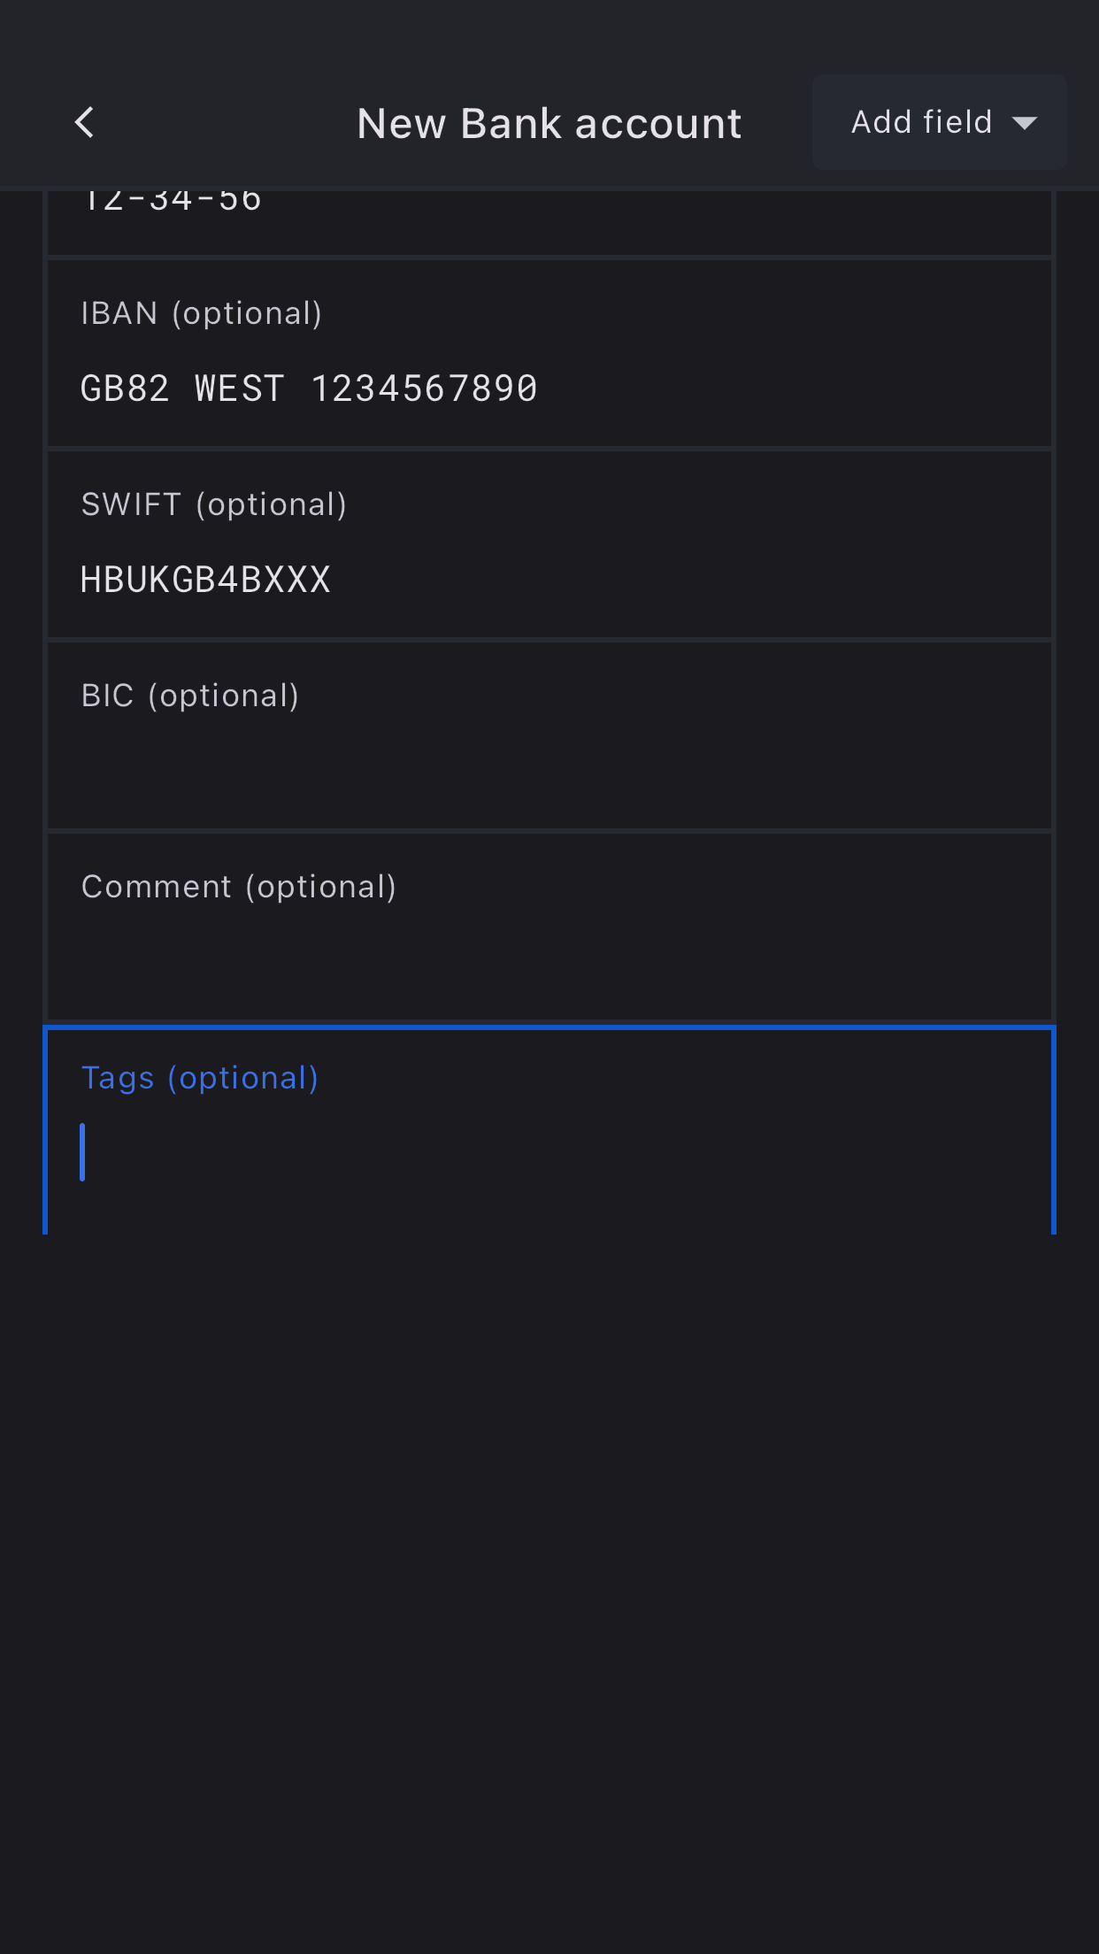The width and height of the screenshot is (1099, 1954).
Task: Click the SWIFT (optional) label
Action: 214,504
